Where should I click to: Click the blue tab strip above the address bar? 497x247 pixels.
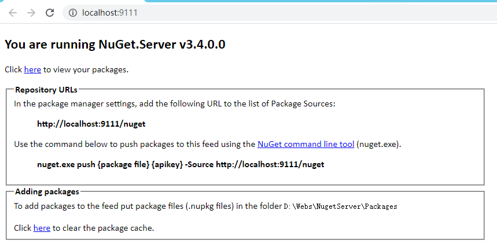point(320,1)
